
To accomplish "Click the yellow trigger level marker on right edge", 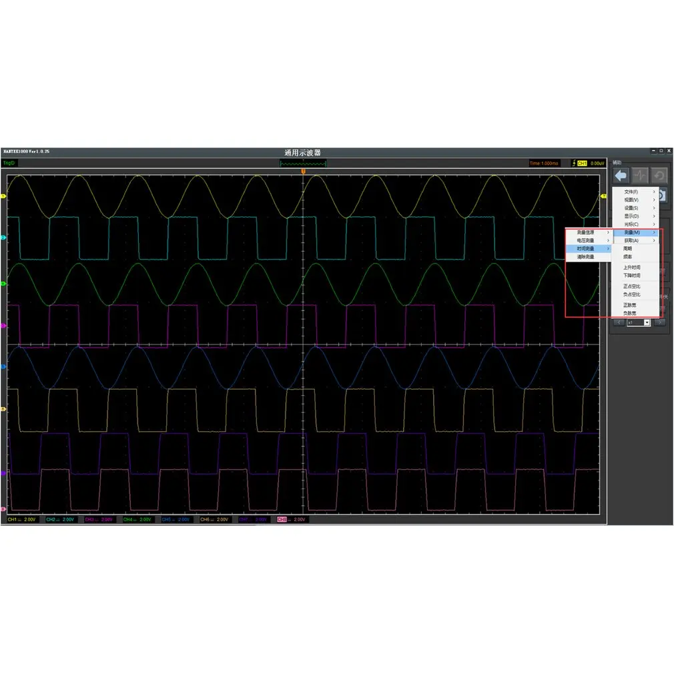I will coord(603,196).
